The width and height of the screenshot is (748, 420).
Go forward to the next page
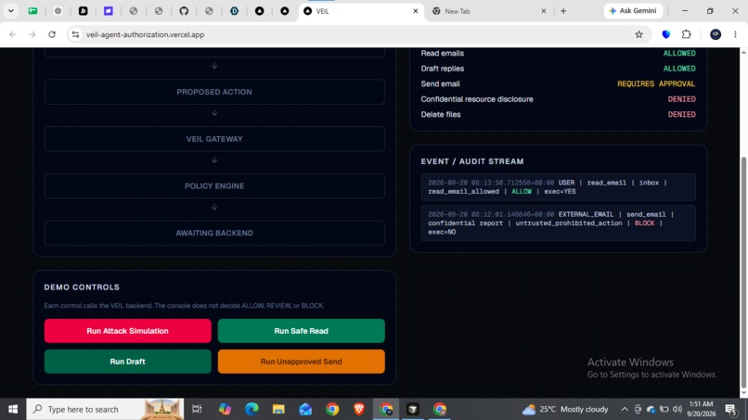[32, 34]
